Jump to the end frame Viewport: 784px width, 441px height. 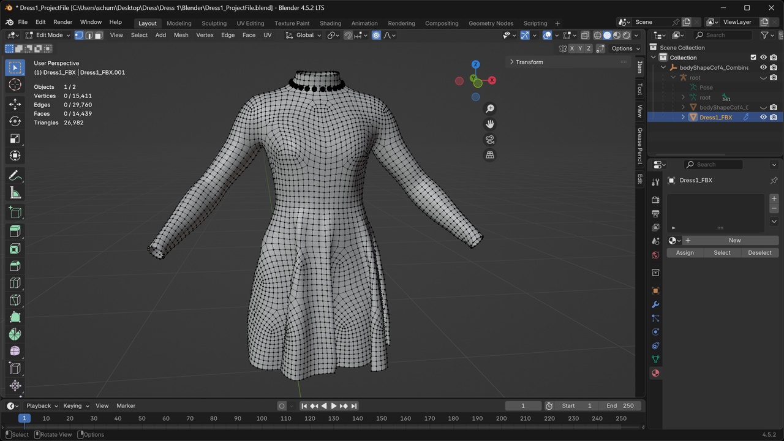(354, 406)
